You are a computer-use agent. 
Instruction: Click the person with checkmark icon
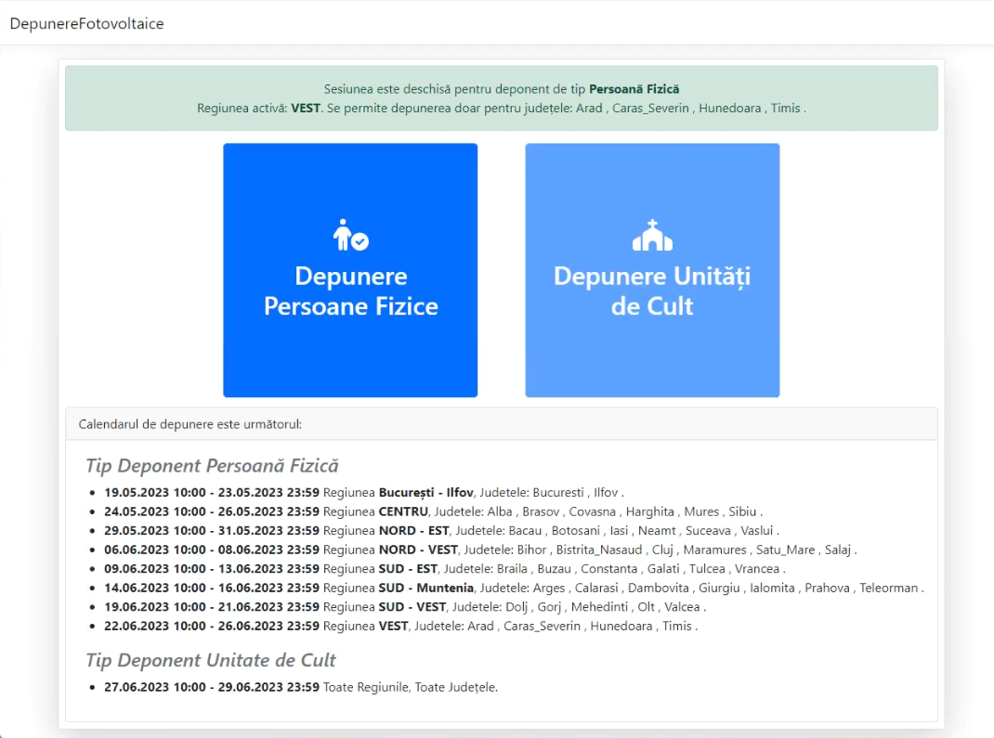coord(350,236)
